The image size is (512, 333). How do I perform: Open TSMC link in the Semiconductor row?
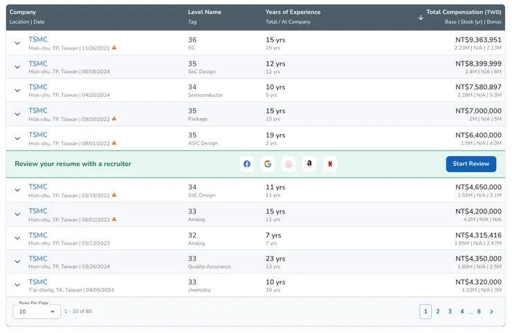tap(38, 87)
